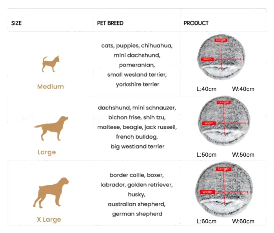
Task: Click the Large size label
Action: (x=47, y=152)
